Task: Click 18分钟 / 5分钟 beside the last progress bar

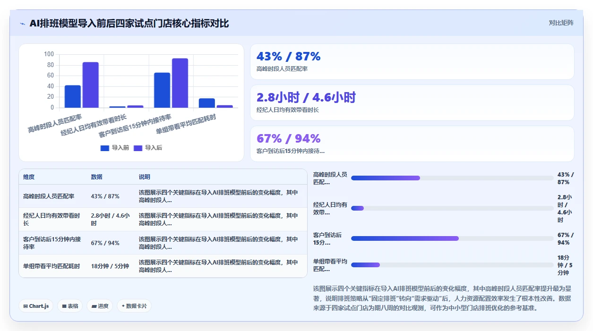Action: click(x=565, y=265)
